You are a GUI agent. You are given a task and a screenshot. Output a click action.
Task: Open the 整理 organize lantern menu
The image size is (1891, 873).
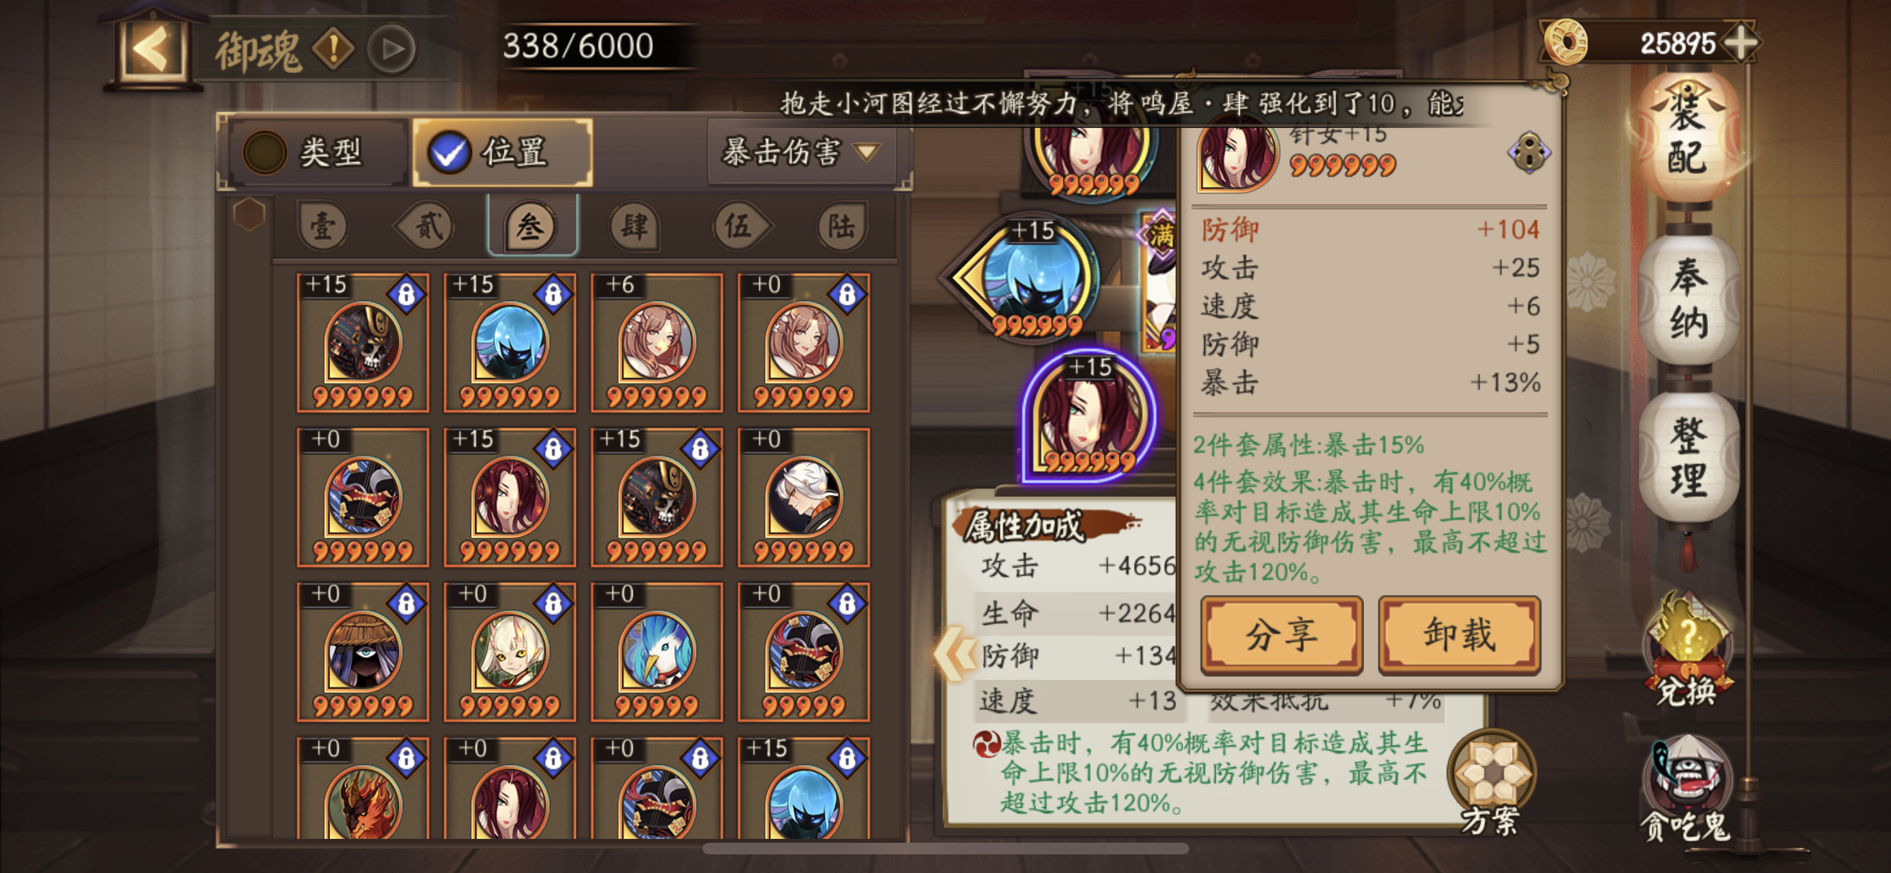click(1688, 458)
